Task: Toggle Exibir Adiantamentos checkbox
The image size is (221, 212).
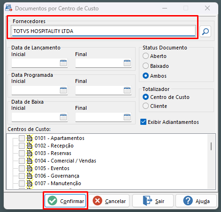Action: pyautogui.click(x=143, y=122)
